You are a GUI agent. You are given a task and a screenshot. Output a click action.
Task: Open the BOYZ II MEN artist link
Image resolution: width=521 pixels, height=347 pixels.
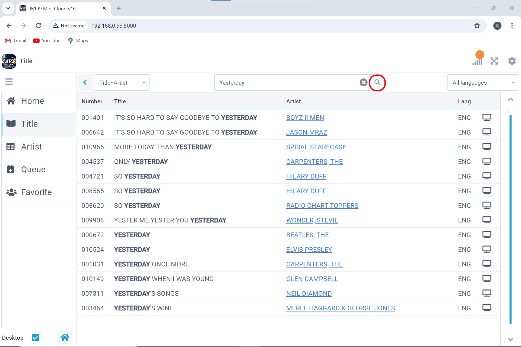[305, 118]
